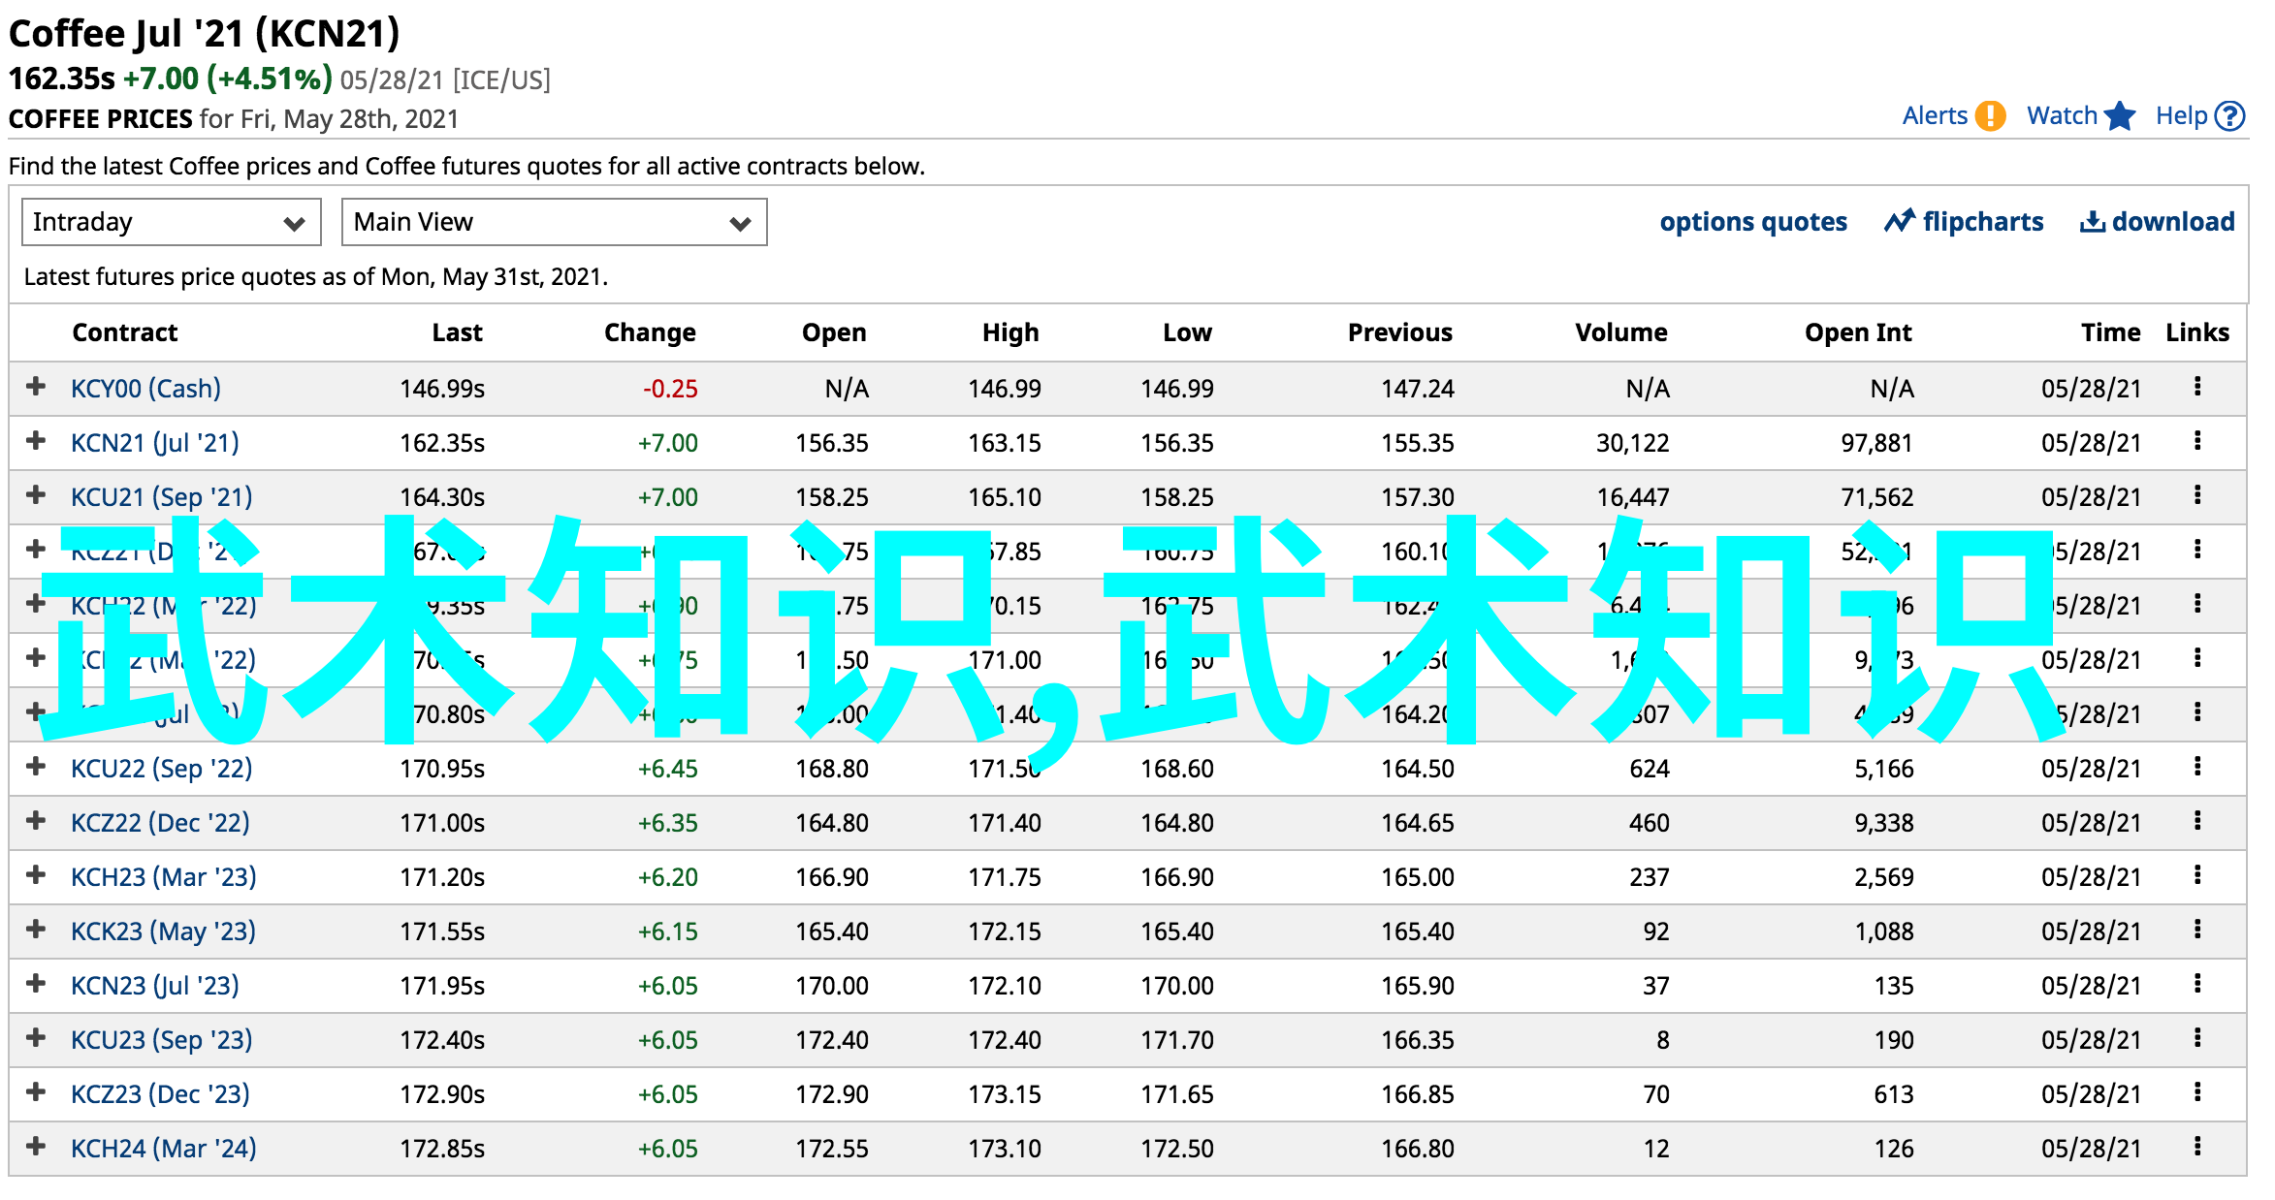Expand the KCK23 (May '23) row
This screenshot has height=1200, width=2275.
(x=36, y=930)
